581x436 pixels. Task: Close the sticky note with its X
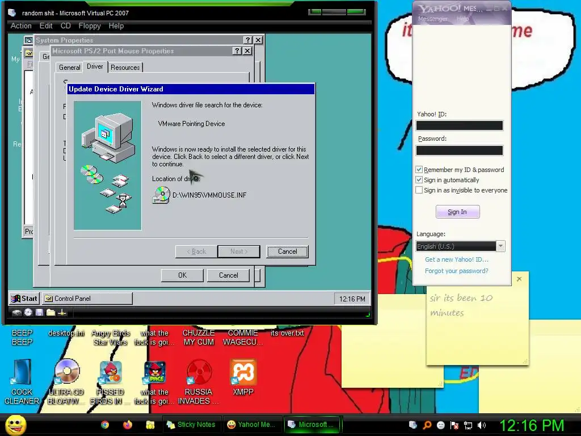[x=519, y=279]
